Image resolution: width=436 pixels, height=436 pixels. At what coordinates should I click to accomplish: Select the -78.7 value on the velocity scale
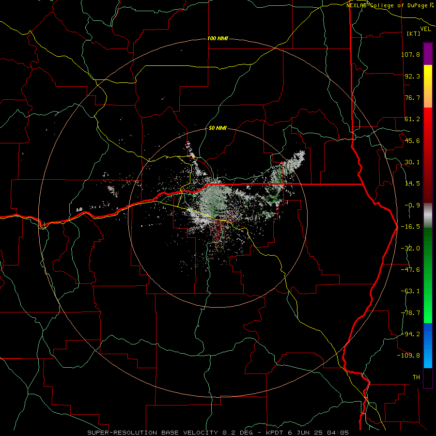pos(410,313)
